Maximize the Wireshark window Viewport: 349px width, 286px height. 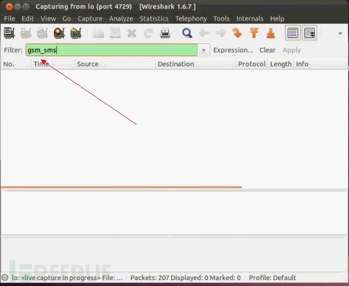pyautogui.click(x=26, y=7)
